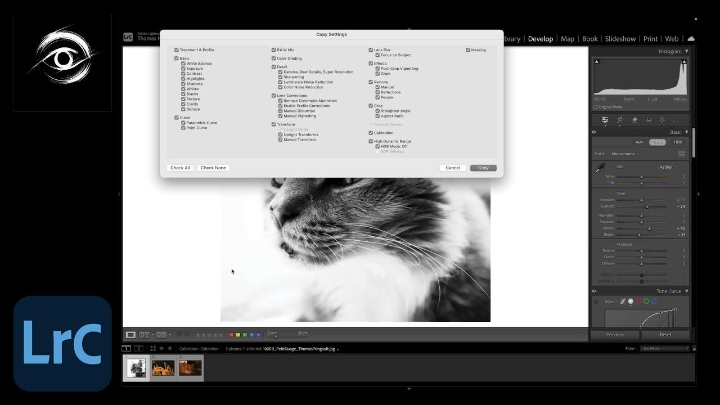The width and height of the screenshot is (720, 405).
Task: Go forward with filmstrip right arrow
Action: pyautogui.click(x=170, y=349)
